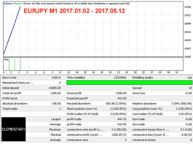The height and width of the screenshot is (144, 193).
Task: Click x-axis label 31
Action: coord(177,72)
